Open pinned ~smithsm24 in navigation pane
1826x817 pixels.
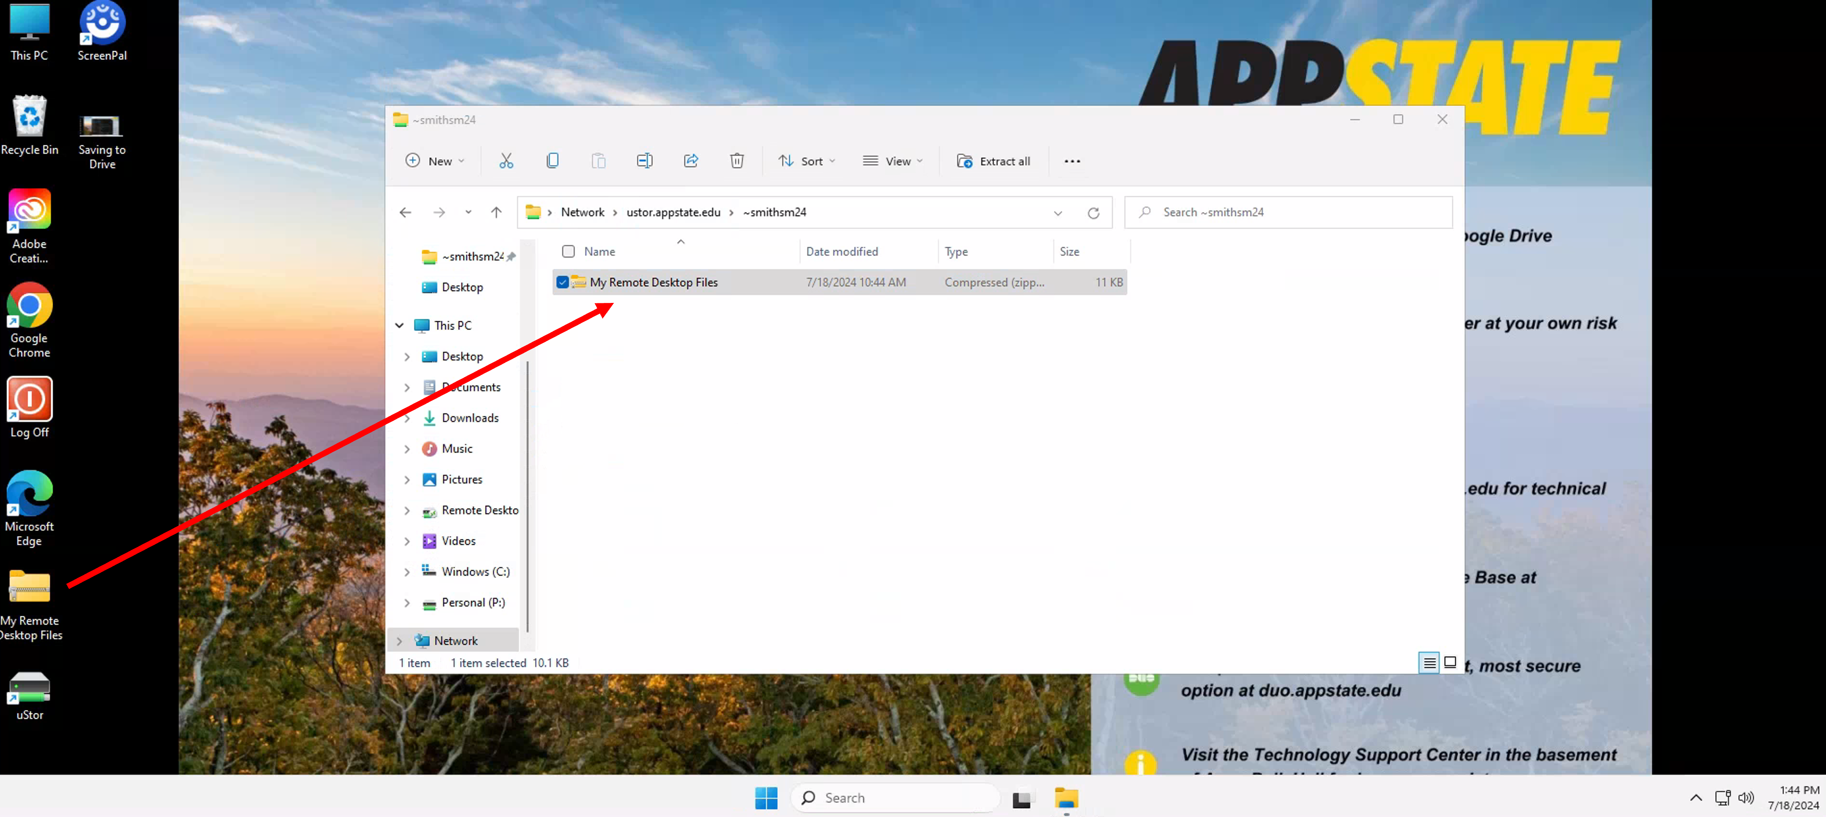469,256
